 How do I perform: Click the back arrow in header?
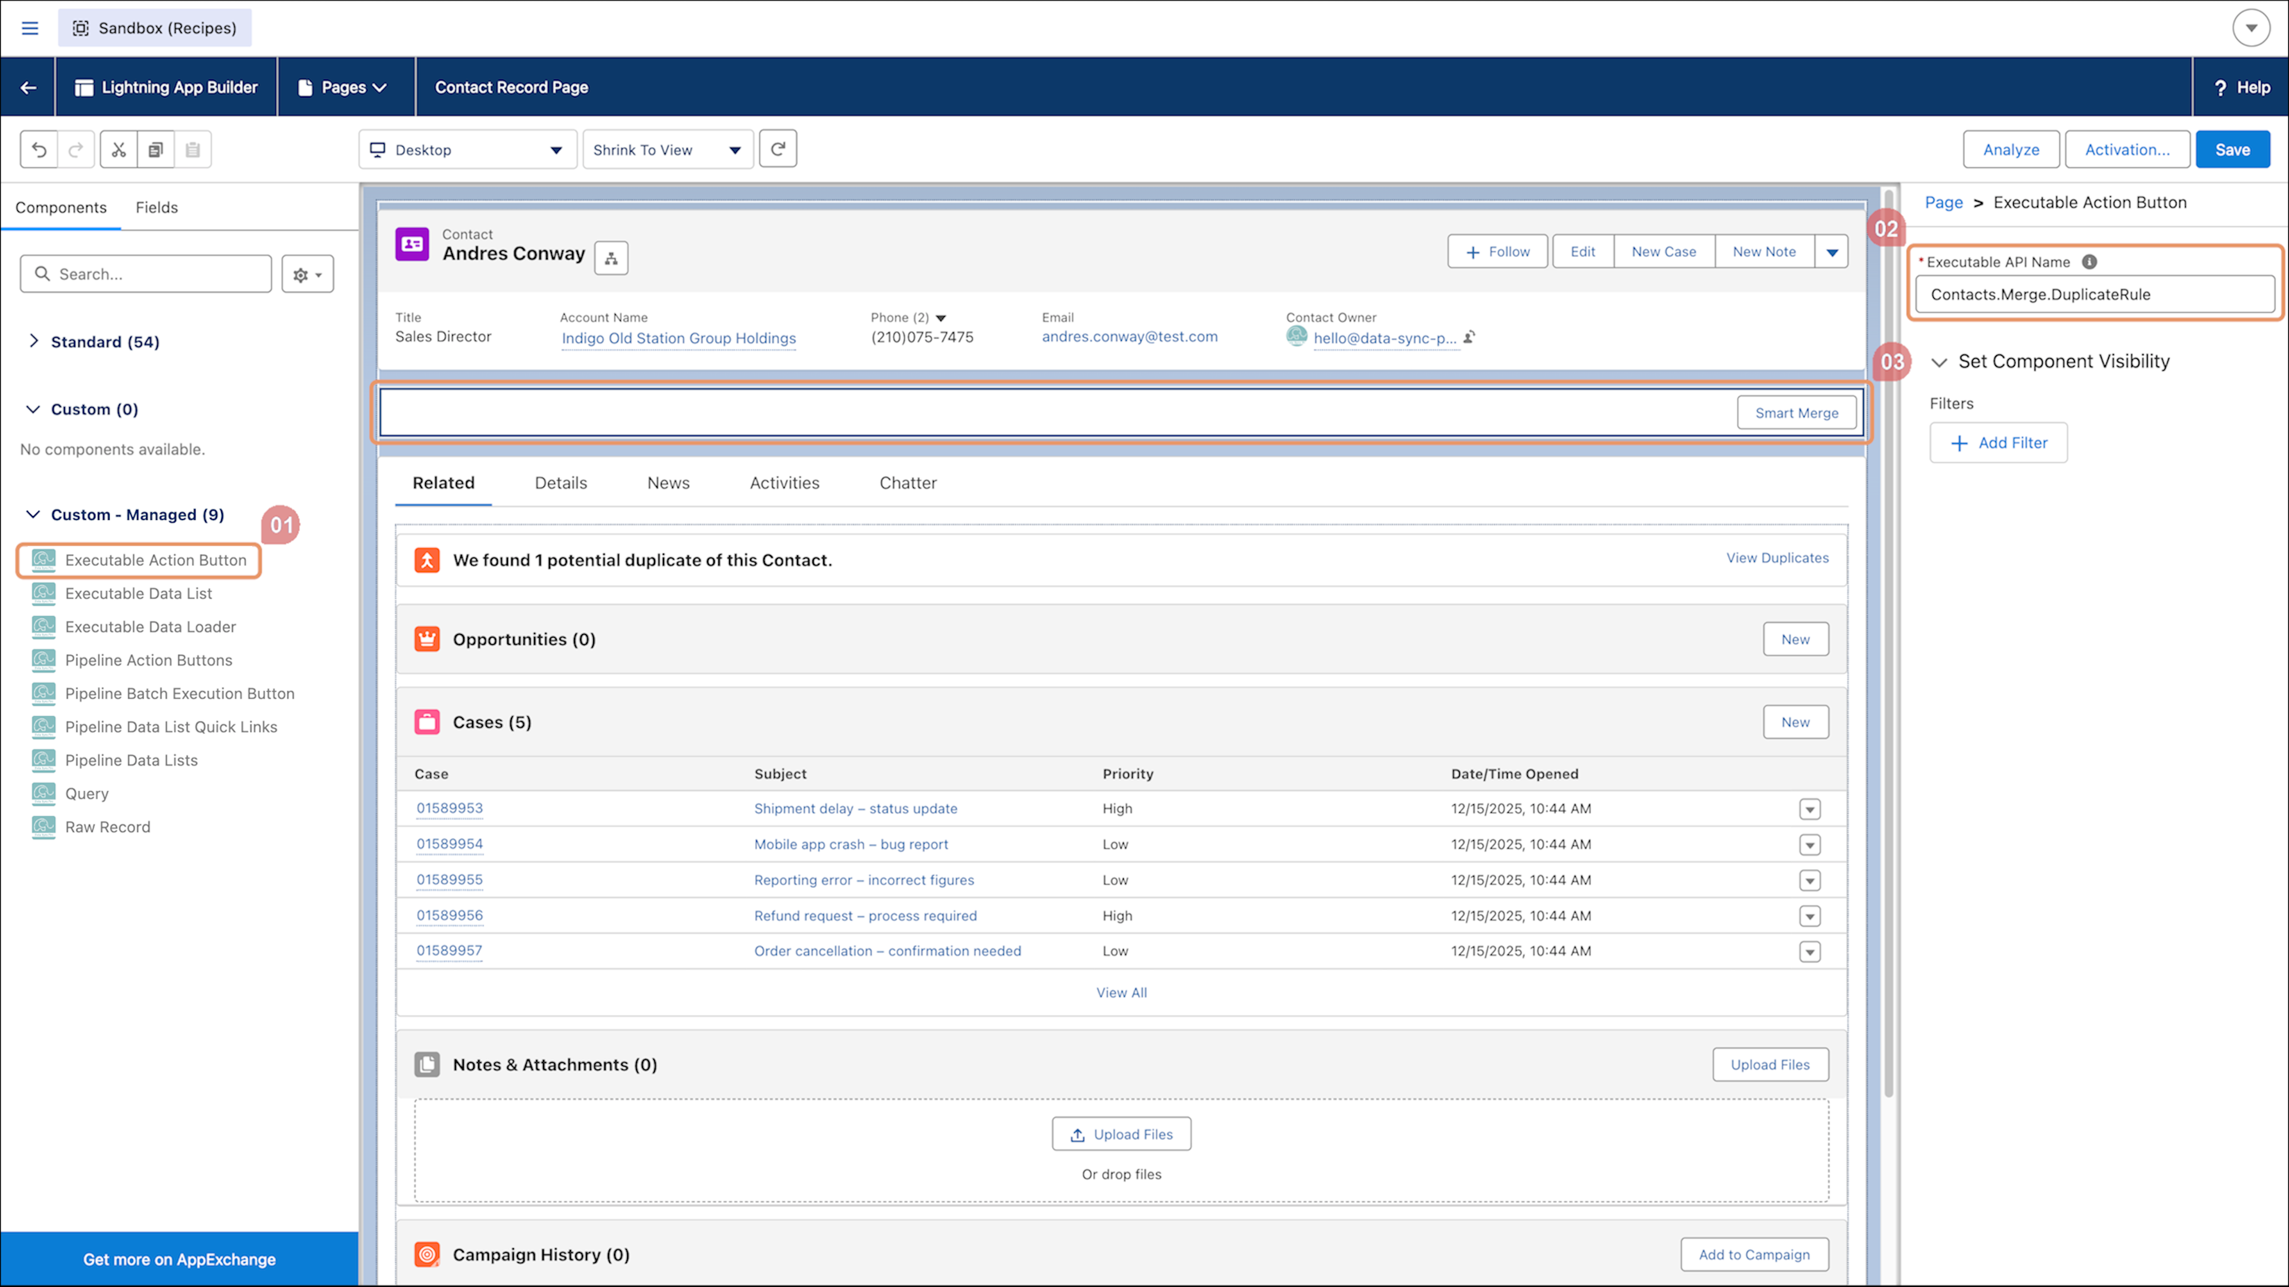[x=29, y=87]
